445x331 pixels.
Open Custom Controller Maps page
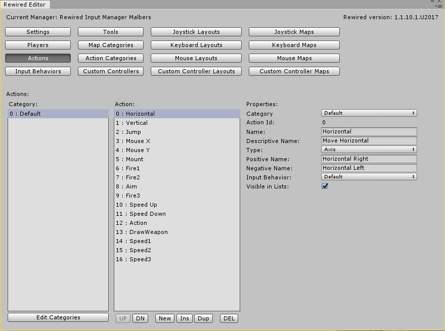[294, 71]
